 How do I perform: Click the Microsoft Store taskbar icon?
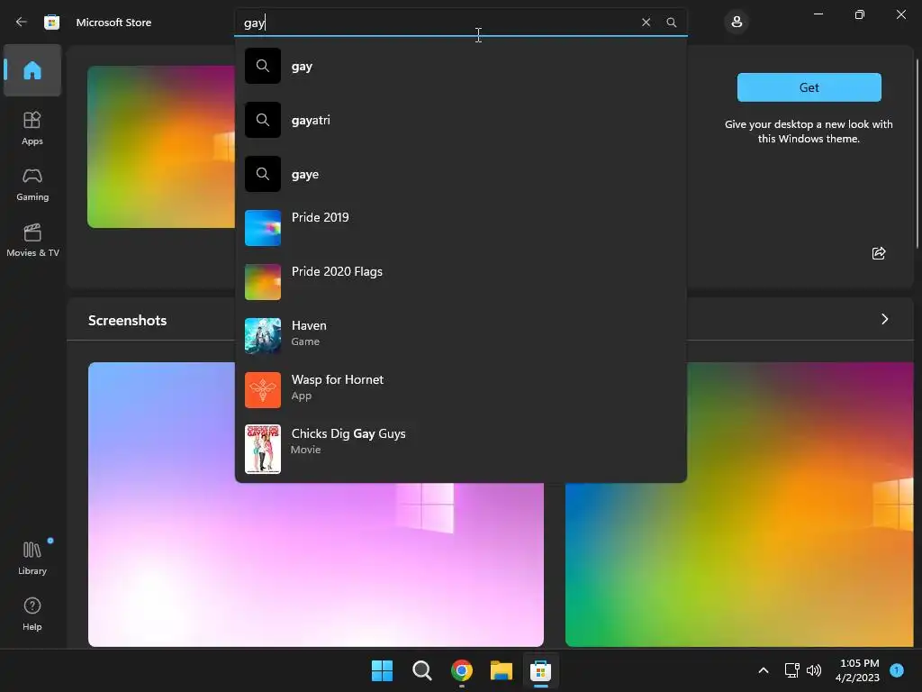tap(540, 670)
